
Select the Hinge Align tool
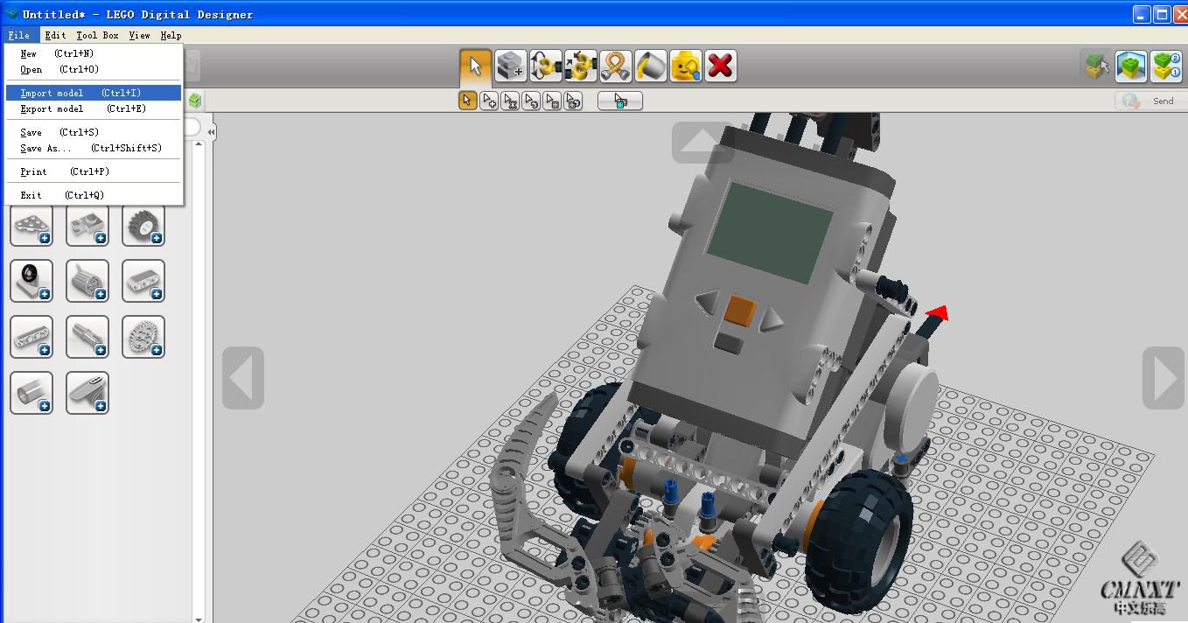tap(580, 65)
